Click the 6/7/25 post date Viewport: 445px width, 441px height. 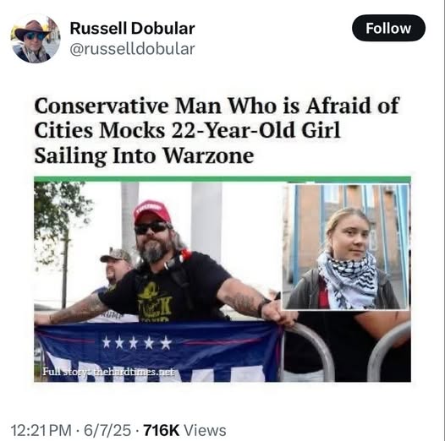coord(107,431)
